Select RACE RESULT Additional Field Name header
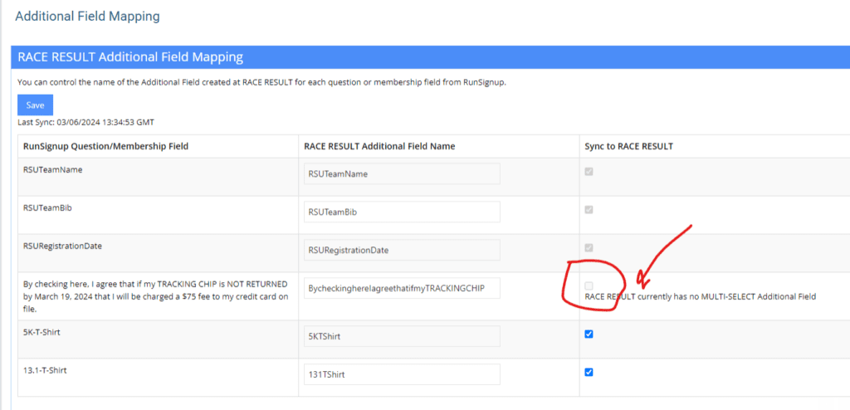This screenshot has height=410, width=850. tap(379, 146)
